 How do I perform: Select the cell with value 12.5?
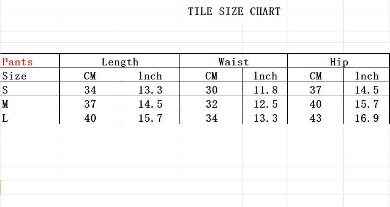(265, 103)
